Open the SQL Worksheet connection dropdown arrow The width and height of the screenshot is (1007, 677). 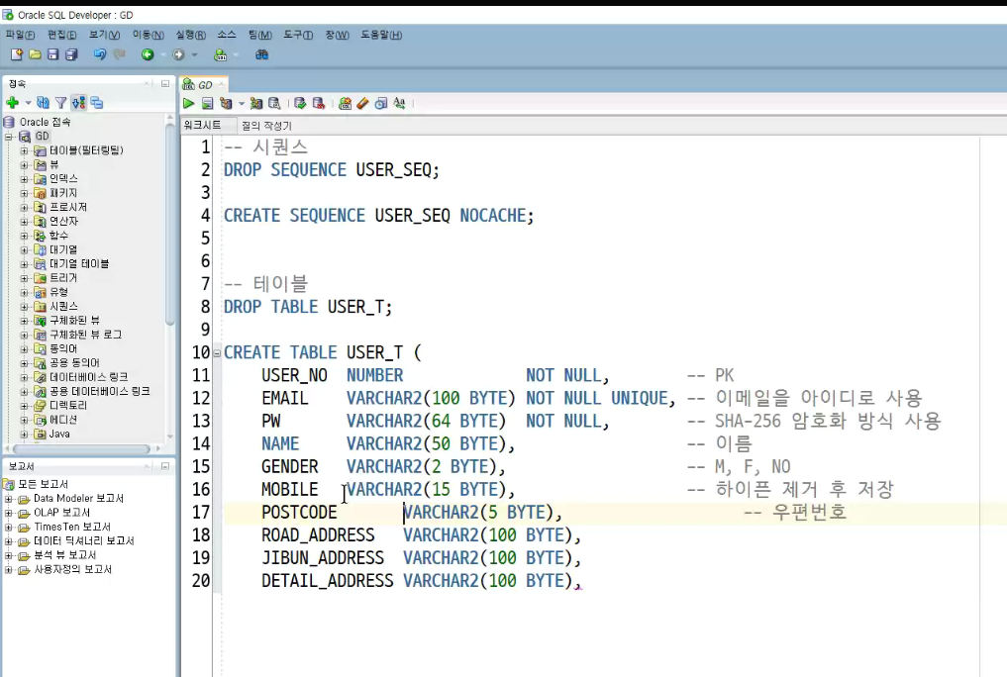coord(236,55)
